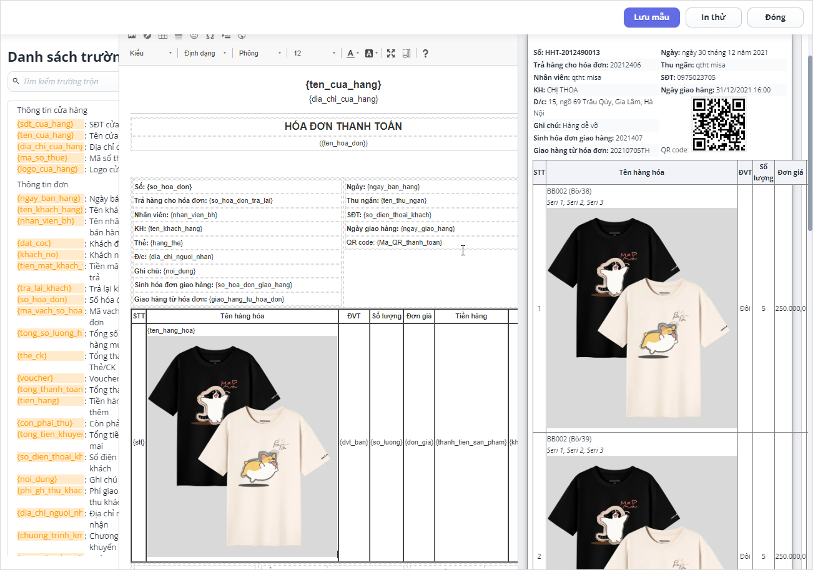Grab the preview panel vertical scrollbar

click(810, 144)
